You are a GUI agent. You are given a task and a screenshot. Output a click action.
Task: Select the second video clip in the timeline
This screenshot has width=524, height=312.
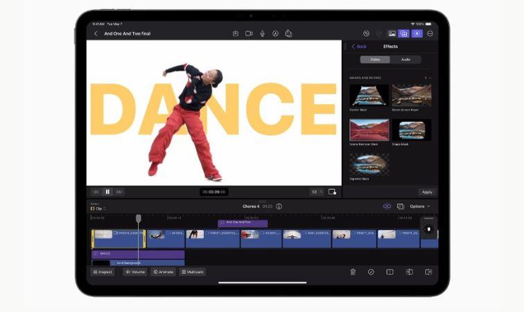coord(166,239)
